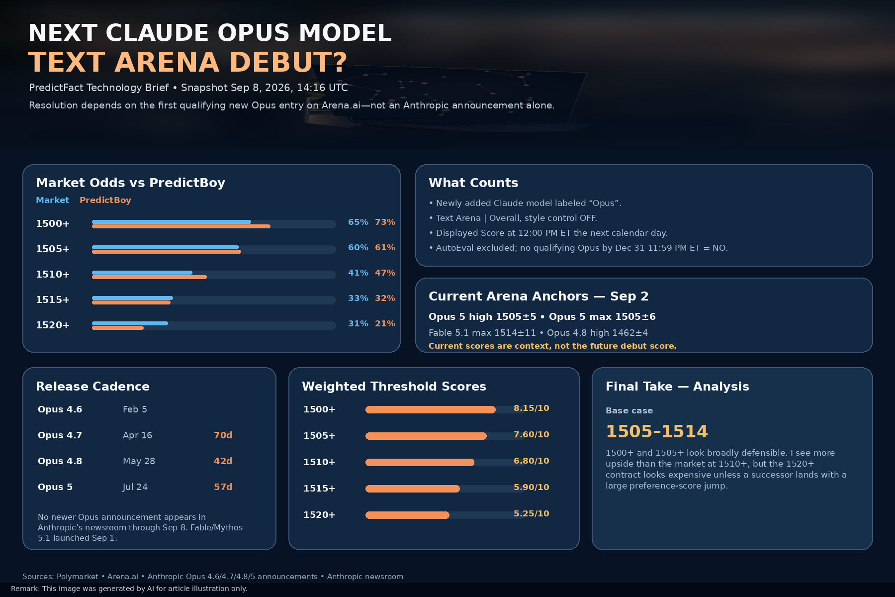This screenshot has width=895, height=597.
Task: Click the '31%' market value for 1520+
Action: 358,323
